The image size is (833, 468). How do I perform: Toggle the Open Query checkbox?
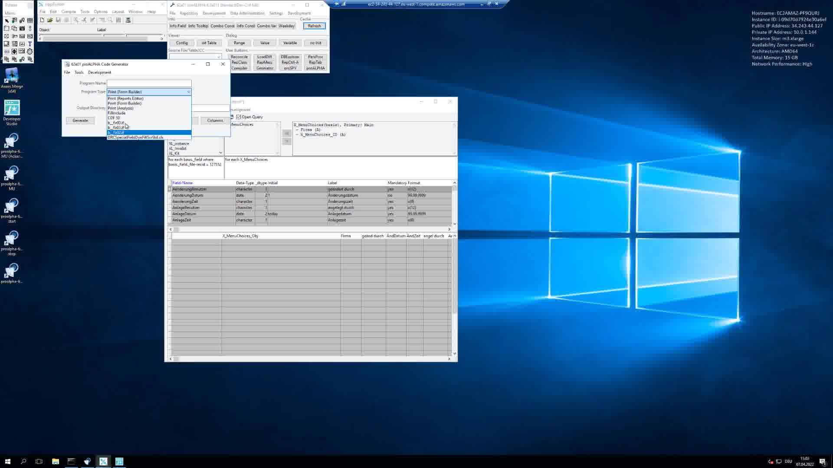click(x=239, y=117)
